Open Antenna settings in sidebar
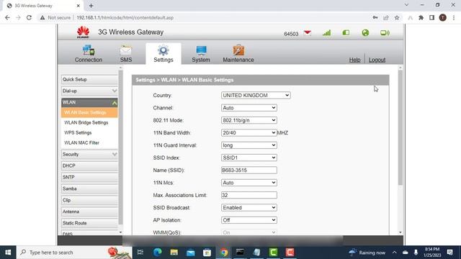The height and width of the screenshot is (259, 461). point(89,212)
